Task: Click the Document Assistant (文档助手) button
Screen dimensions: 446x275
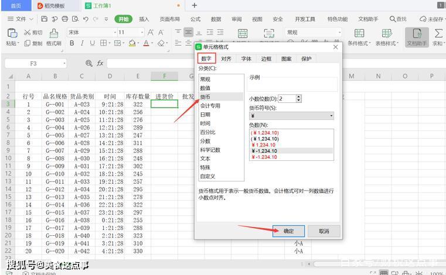Action: pyautogui.click(x=417, y=37)
